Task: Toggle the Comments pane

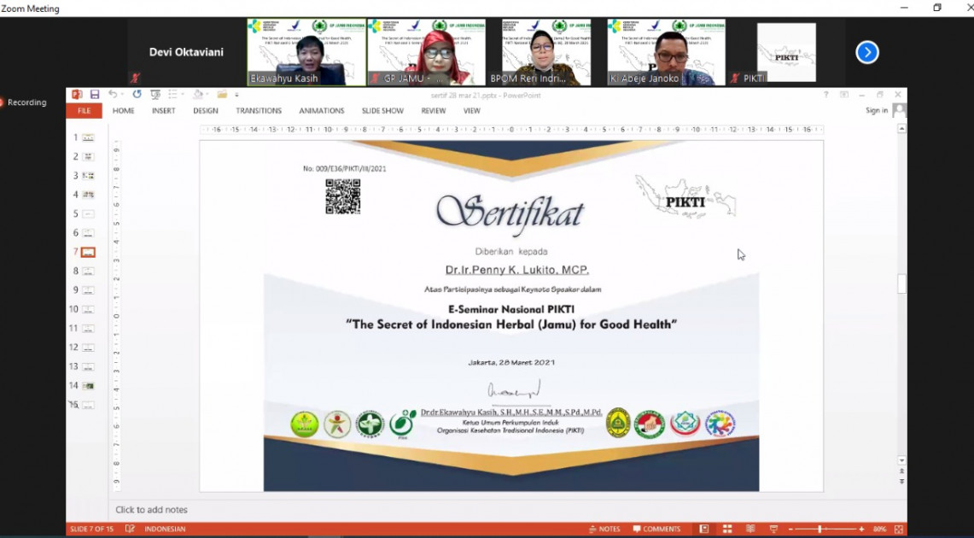Action: coord(656,529)
